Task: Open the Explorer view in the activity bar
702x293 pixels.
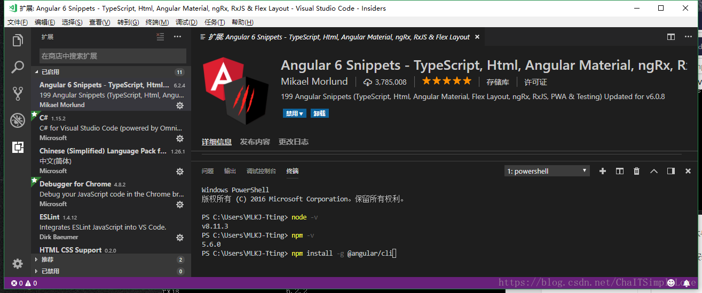Action: [x=18, y=40]
